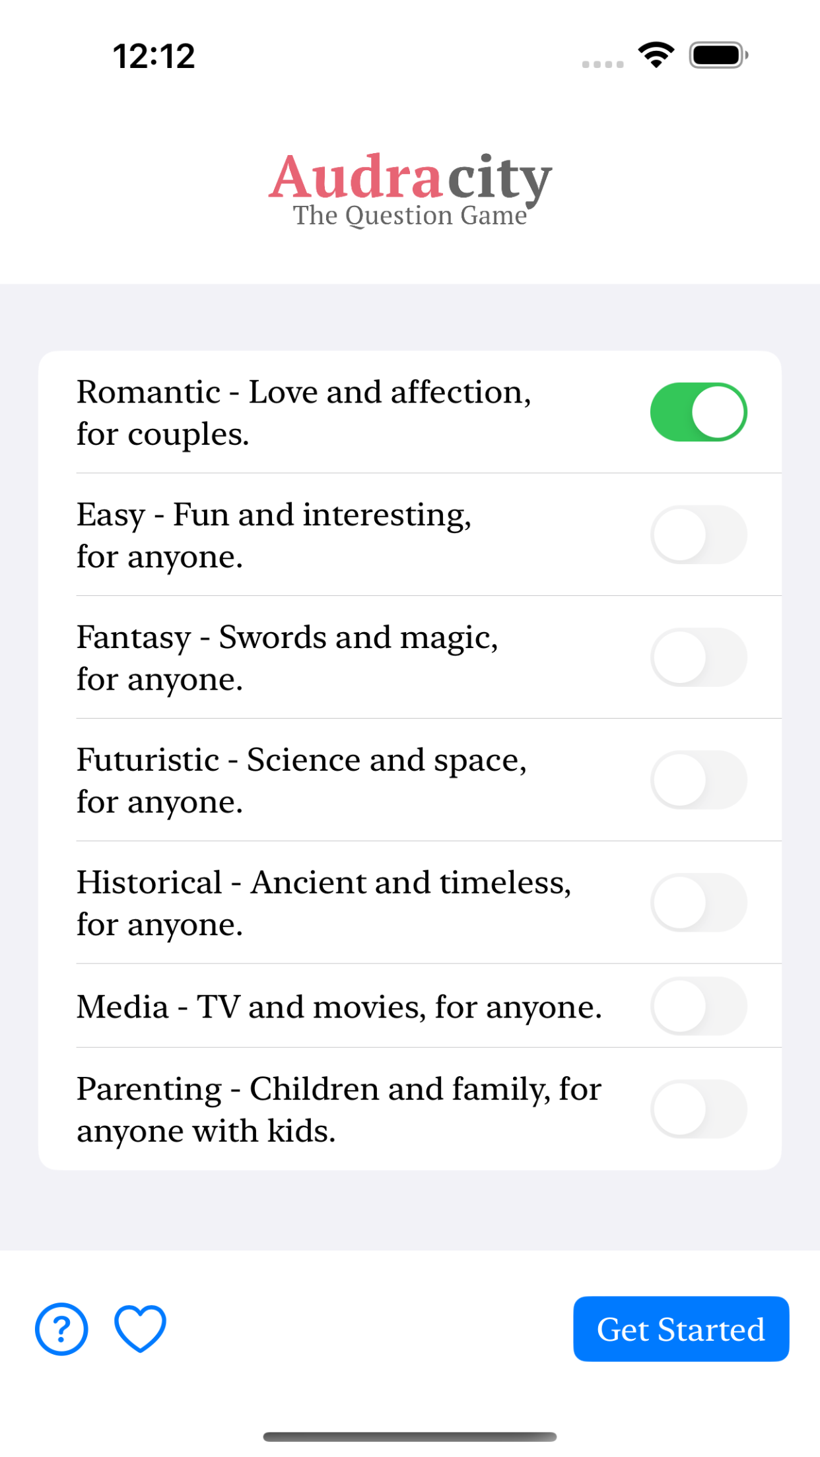Viewport: 820px width, 1457px height.
Task: Tap the Audracity logo title
Action: click(410, 177)
